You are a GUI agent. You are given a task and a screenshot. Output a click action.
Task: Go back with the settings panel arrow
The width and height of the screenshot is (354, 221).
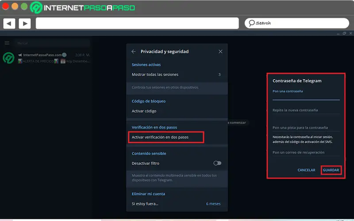[134, 51]
